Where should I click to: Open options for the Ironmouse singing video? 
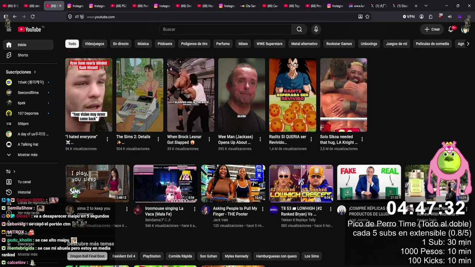point(194,209)
